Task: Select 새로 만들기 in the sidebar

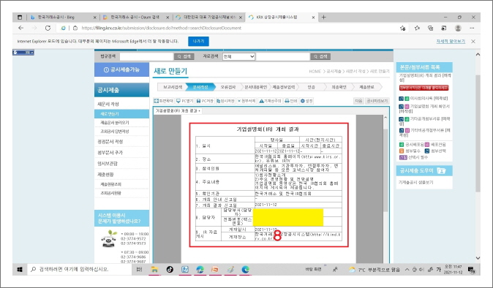Action: tap(121, 114)
